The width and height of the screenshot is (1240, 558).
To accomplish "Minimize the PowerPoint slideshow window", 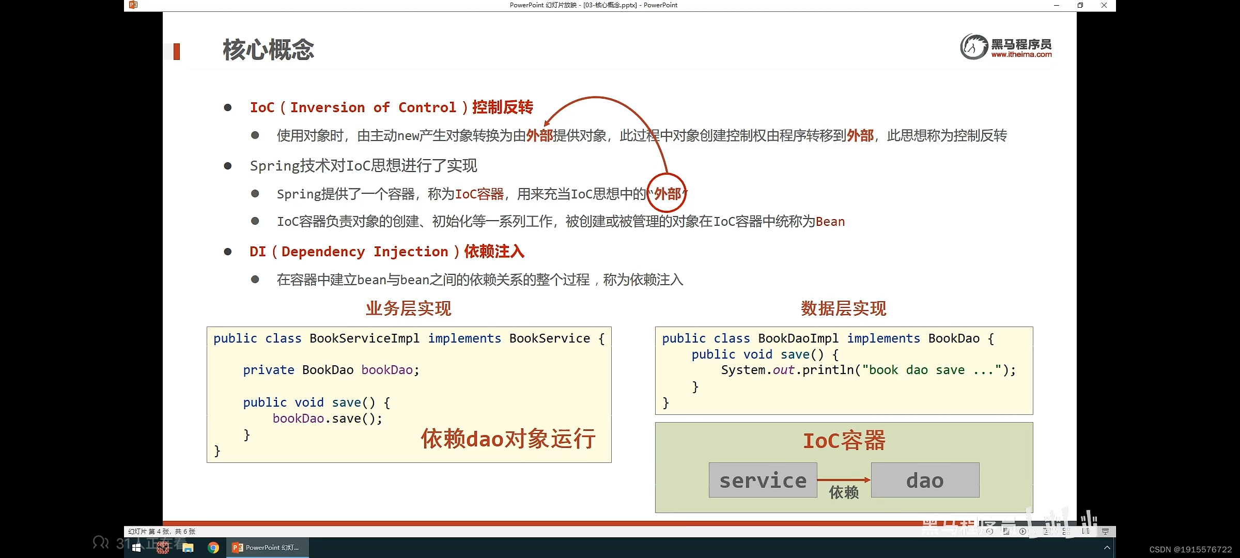I will tap(1057, 5).
